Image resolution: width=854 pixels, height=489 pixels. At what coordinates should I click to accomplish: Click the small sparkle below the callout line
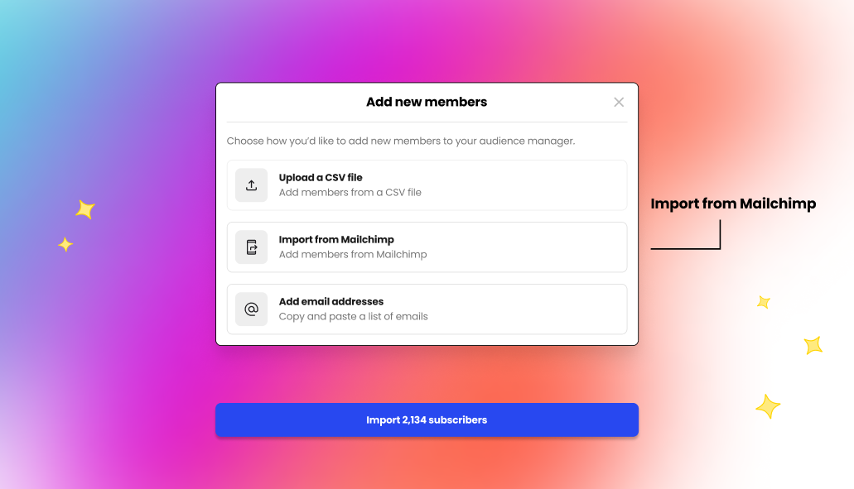(x=764, y=302)
